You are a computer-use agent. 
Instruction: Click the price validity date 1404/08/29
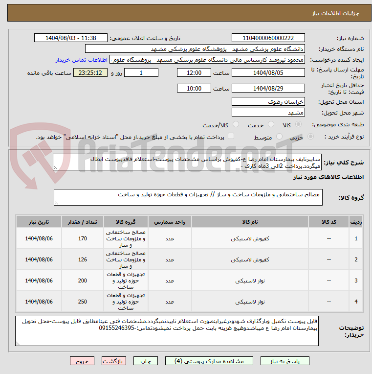[x=268, y=88]
